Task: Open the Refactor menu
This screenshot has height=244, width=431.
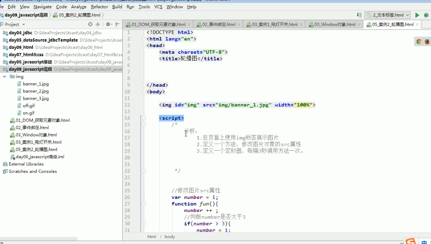Action: (100, 7)
